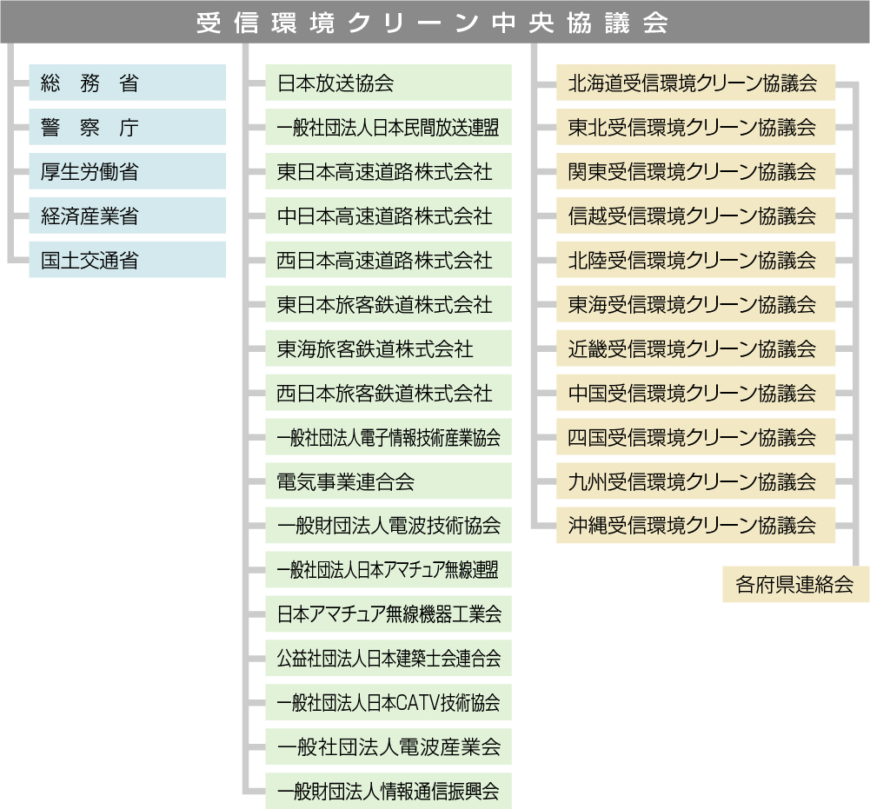The width and height of the screenshot is (870, 809).
Task: Select 信越受信環境クリーン協議会
Action: (696, 216)
